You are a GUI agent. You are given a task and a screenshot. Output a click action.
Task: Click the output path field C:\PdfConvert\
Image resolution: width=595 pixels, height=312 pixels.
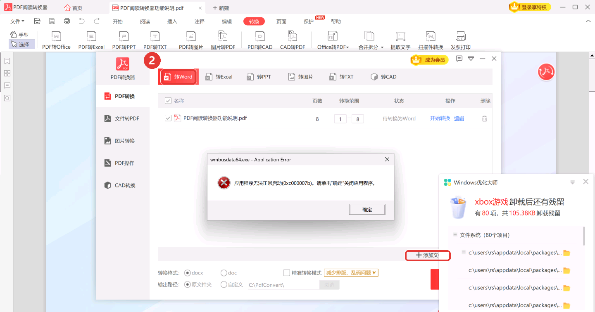pos(283,285)
